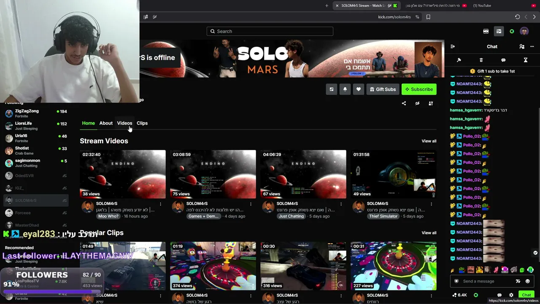Viewport: 540px width, 304px height.
Task: Click the hourglass icon in chat toolbar
Action: coord(526,60)
